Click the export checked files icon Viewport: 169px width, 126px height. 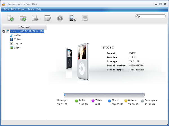(x=35, y=18)
